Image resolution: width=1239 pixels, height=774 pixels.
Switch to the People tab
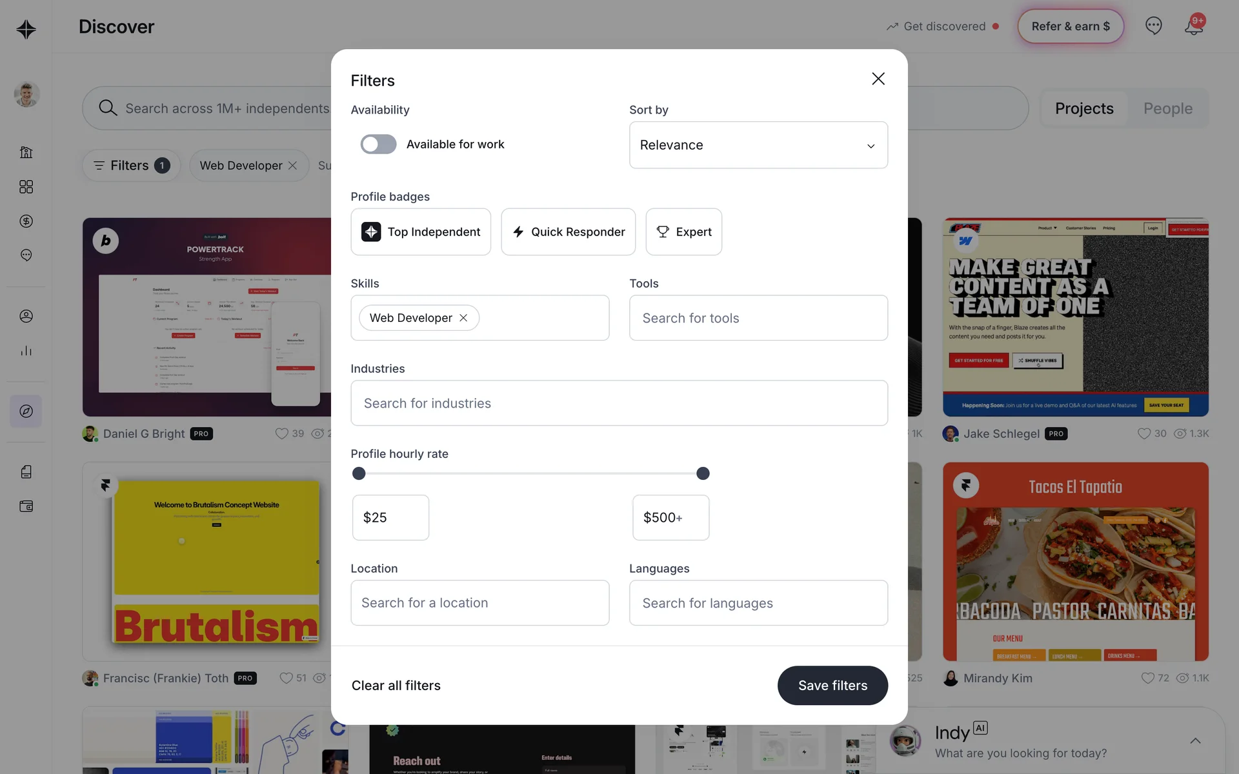pyautogui.click(x=1168, y=108)
